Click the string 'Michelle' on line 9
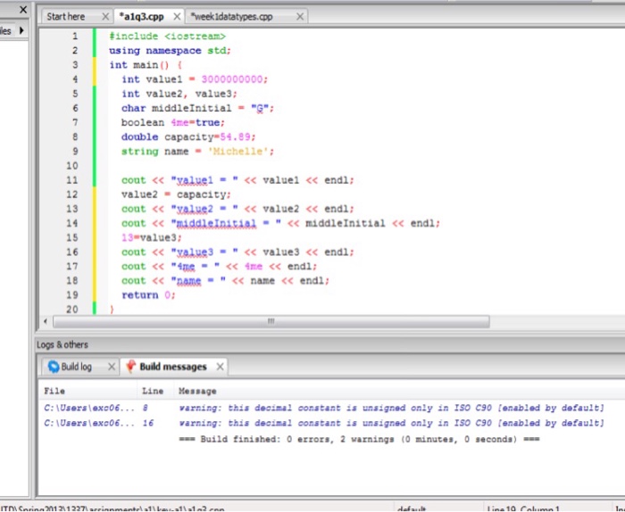This screenshot has width=625, height=512. 237,152
